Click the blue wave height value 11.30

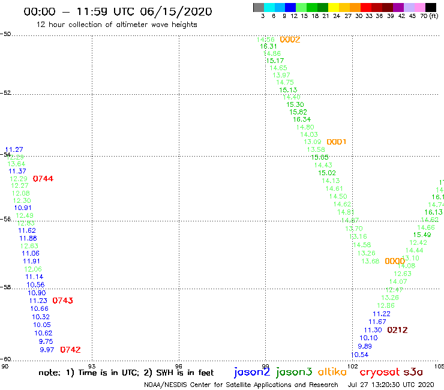[x=373, y=330]
